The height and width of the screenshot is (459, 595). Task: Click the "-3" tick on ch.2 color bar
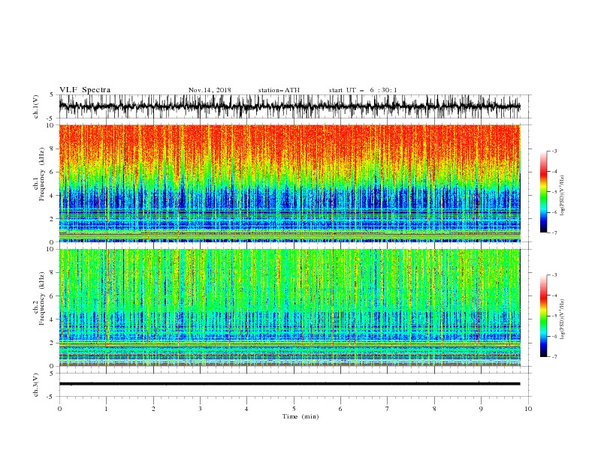554,275
